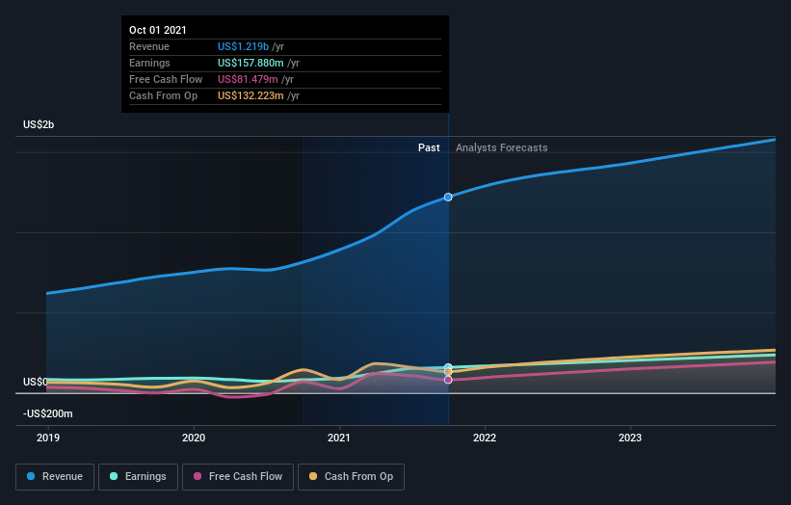This screenshot has height=505, width=791.
Task: Click the 2023 x-axis label
Action: click(x=630, y=437)
